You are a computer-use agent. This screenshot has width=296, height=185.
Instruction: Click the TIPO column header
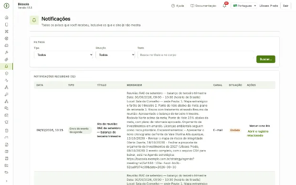(71, 85)
